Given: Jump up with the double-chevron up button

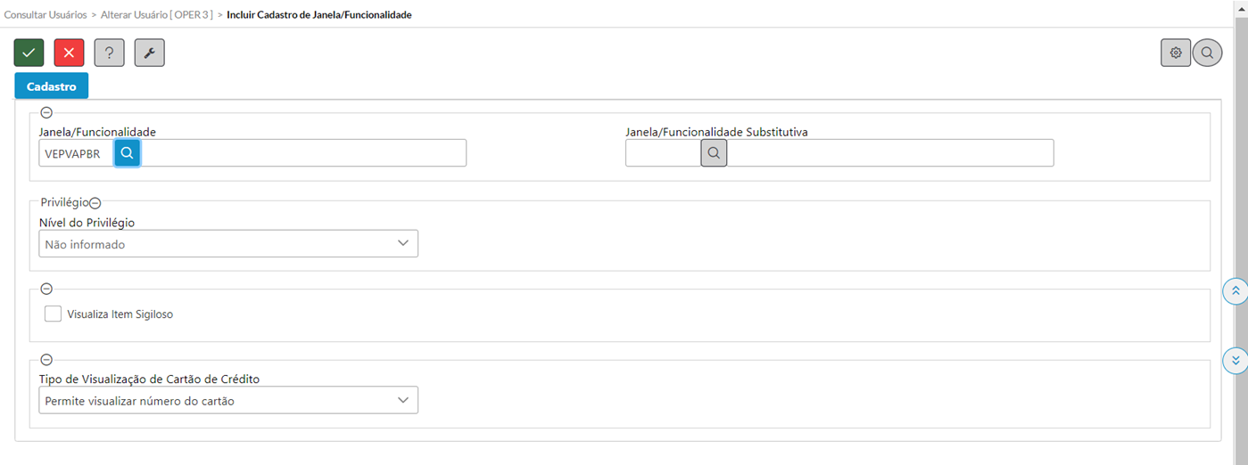Looking at the screenshot, I should [1236, 291].
